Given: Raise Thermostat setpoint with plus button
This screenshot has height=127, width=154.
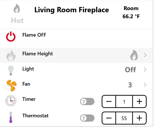Looking at the screenshot, I should (139, 118).
